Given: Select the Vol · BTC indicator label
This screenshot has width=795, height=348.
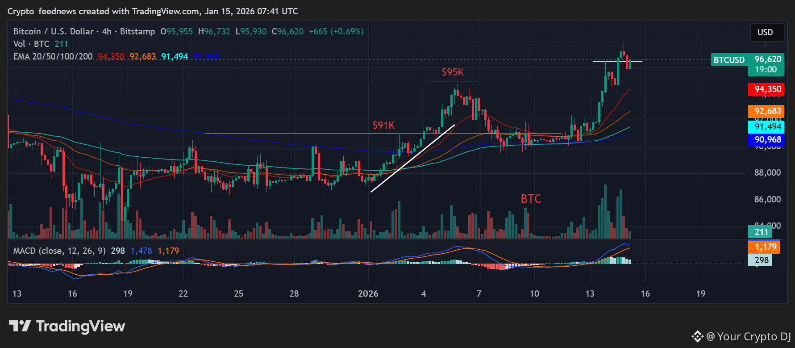Looking at the screenshot, I should pyautogui.click(x=31, y=44).
